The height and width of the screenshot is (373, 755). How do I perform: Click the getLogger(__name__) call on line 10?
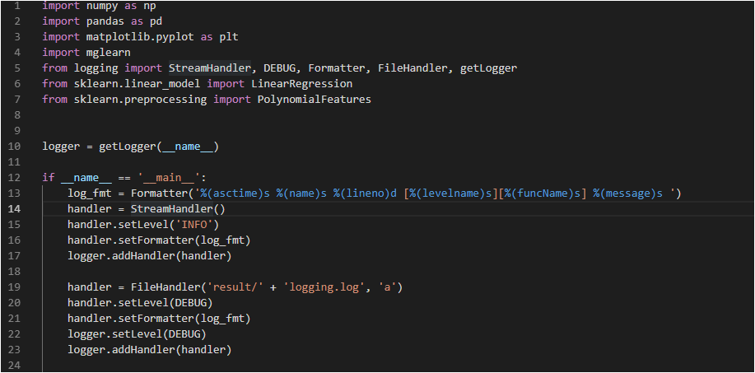coord(159,147)
